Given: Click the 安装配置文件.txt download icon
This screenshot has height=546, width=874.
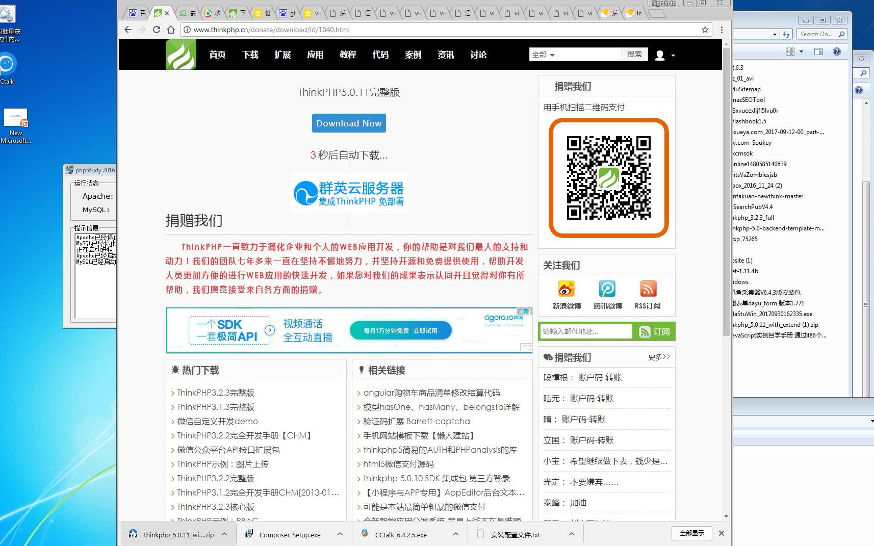Looking at the screenshot, I should (x=480, y=534).
